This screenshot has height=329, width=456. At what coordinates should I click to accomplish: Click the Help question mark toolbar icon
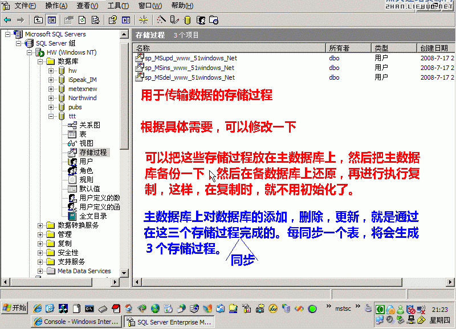pyautogui.click(x=112, y=20)
